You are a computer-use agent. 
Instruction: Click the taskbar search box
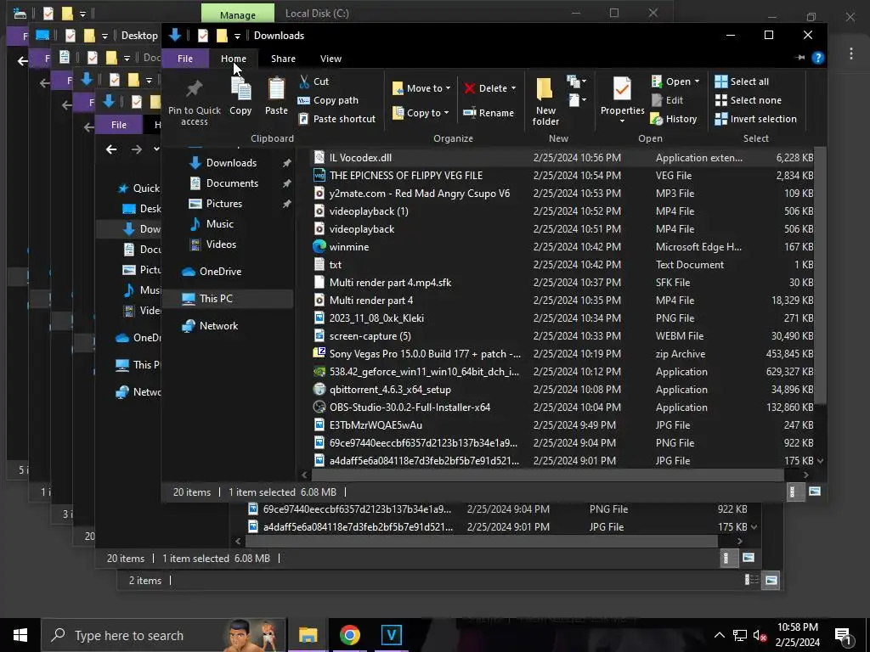coord(164,635)
